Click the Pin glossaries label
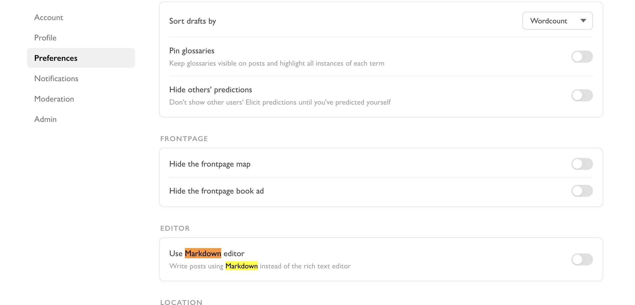Image resolution: width=635 pixels, height=305 pixels. [192, 51]
